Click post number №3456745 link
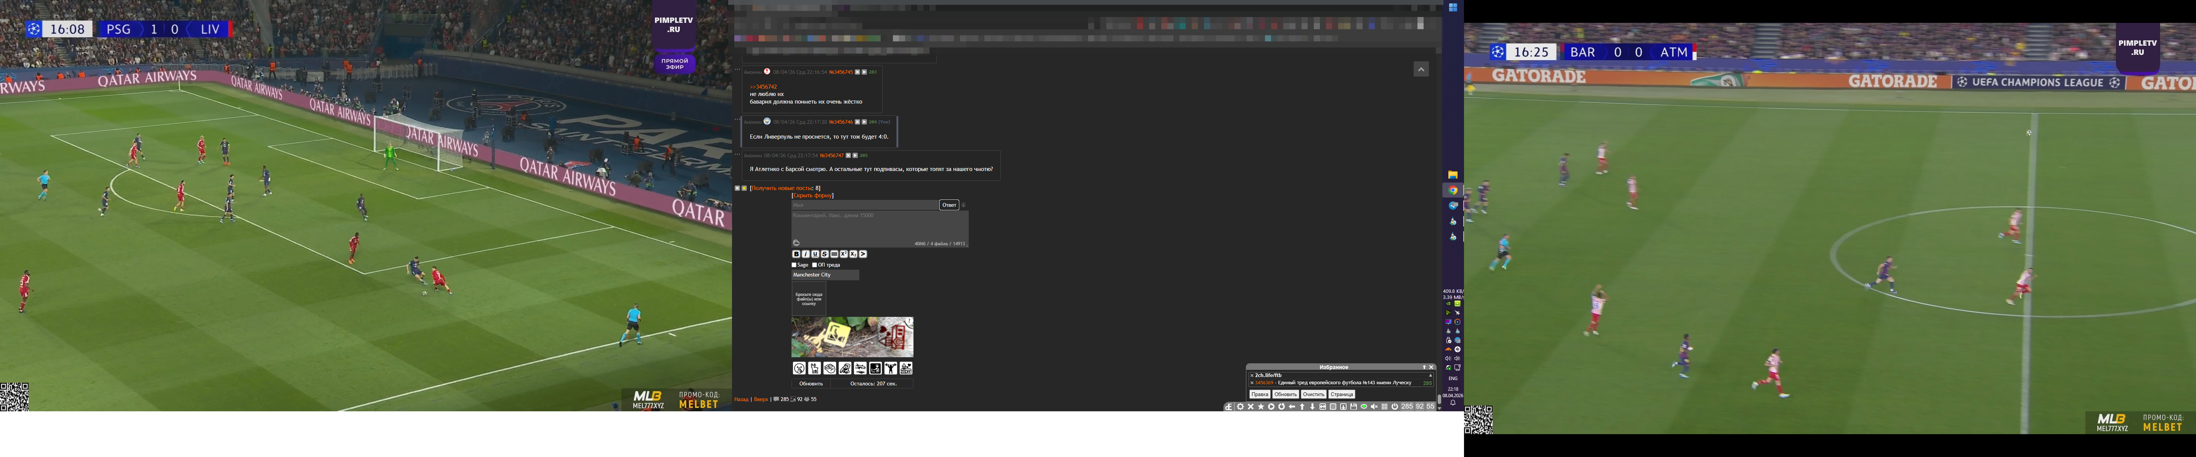The width and height of the screenshot is (2196, 457). click(841, 72)
